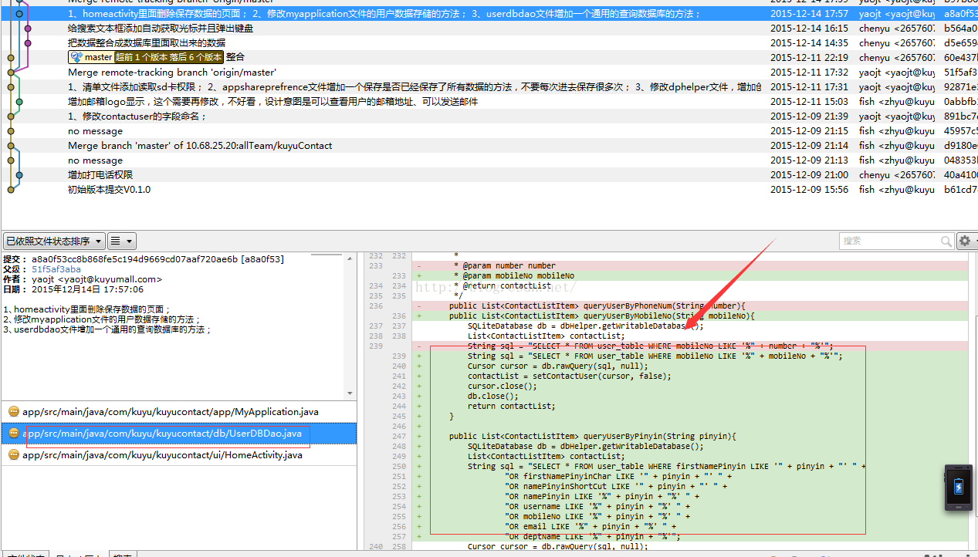
Task: Click author cell on the 2015-12-14 14:35 row
Action: pos(896,42)
